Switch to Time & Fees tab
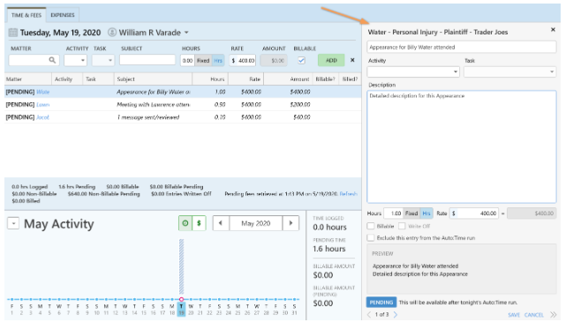The width and height of the screenshot is (573, 330). (x=26, y=15)
